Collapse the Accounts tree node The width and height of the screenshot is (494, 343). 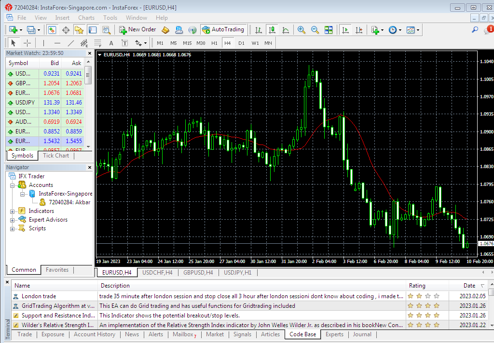pos(12,185)
